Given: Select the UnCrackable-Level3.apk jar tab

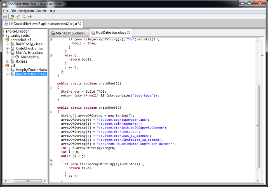Looking at the screenshot, I should pos(43,24).
